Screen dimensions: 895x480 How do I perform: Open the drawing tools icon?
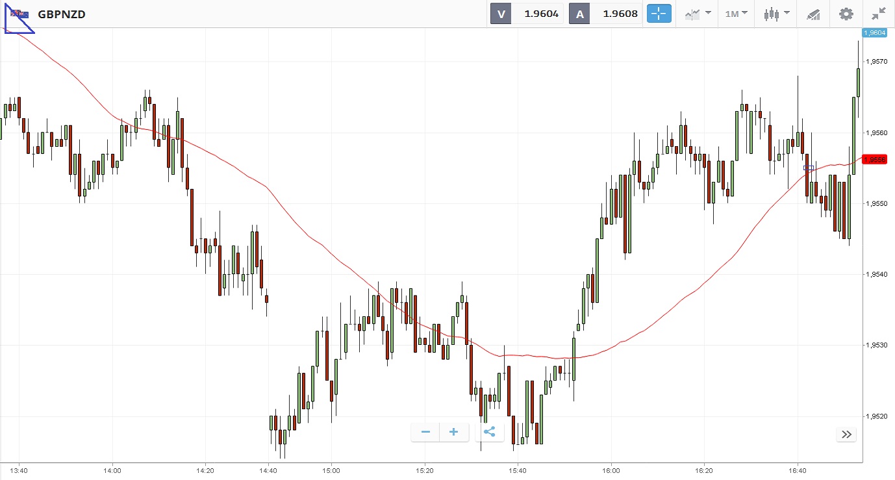[x=813, y=14]
